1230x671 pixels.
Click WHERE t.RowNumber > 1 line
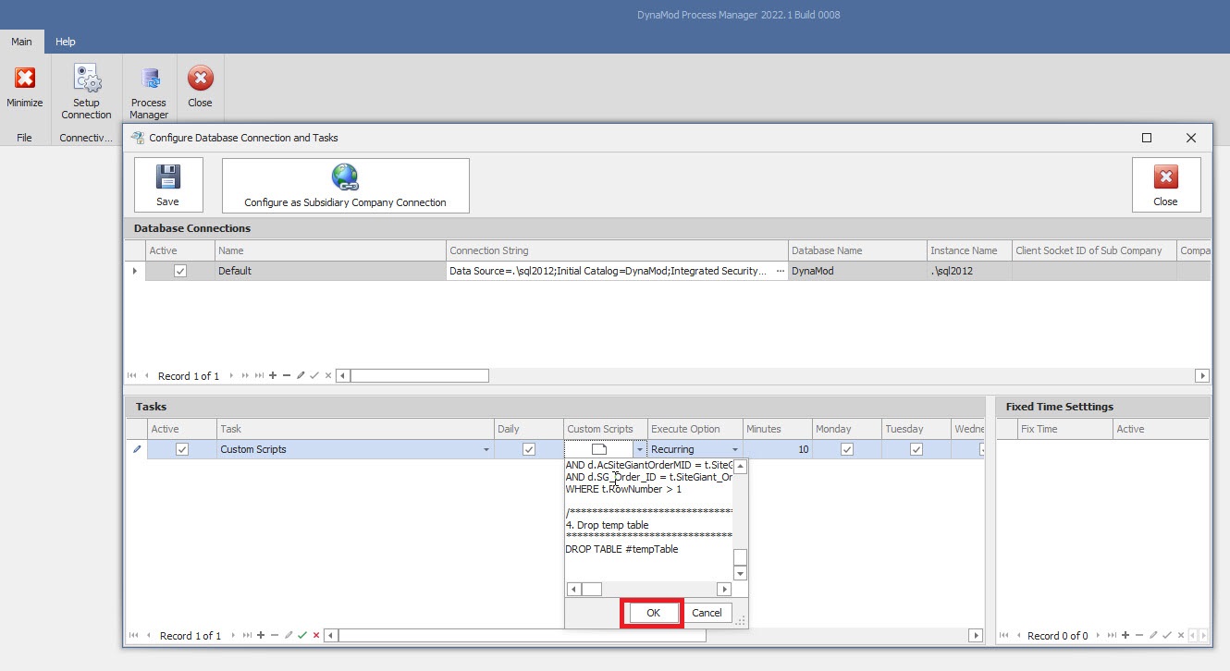tap(623, 489)
